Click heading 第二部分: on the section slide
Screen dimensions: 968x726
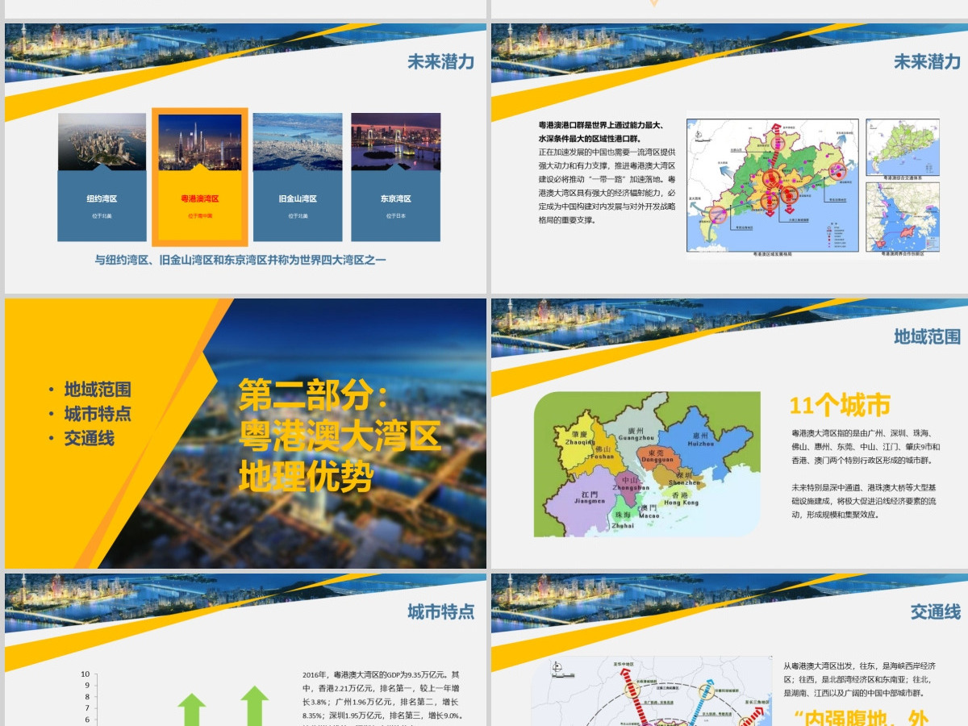pyautogui.click(x=313, y=395)
